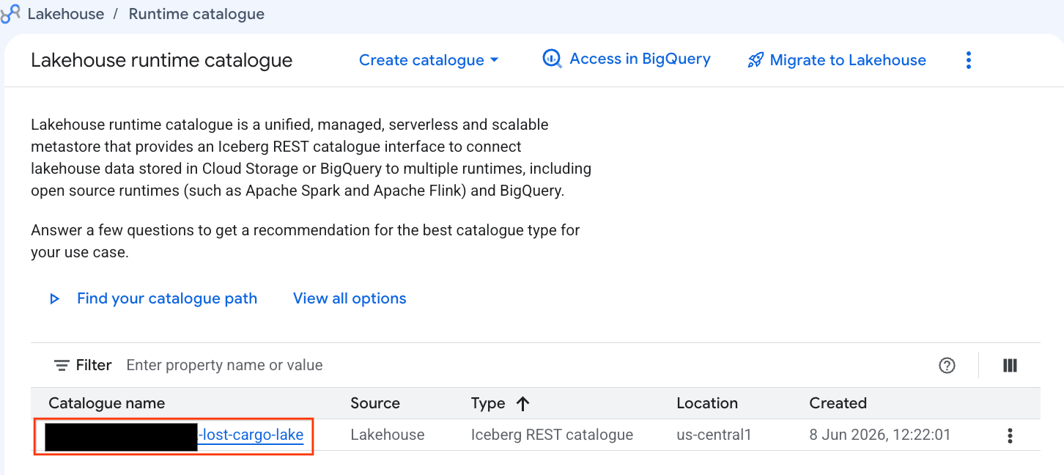
Task: Click the Lakehouse product logo icon
Action: coord(10,14)
